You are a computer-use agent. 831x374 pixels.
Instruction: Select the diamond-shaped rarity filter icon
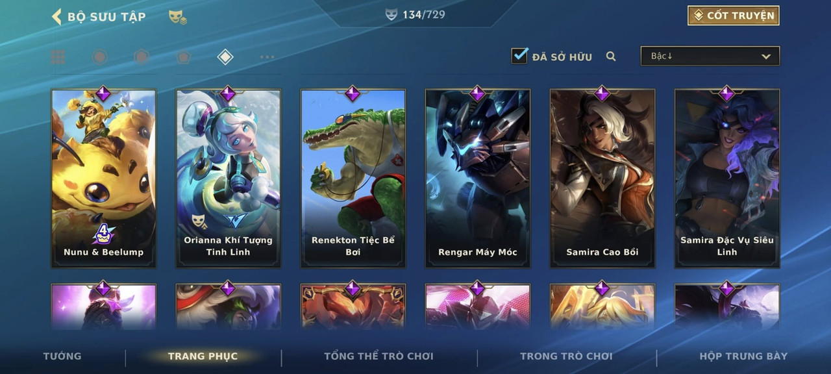pos(225,57)
